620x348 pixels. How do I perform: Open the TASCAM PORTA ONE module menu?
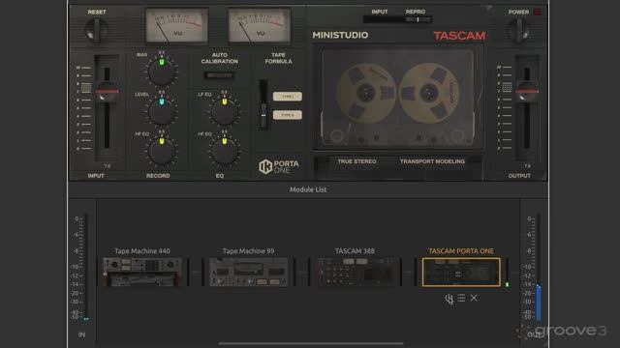click(x=461, y=298)
